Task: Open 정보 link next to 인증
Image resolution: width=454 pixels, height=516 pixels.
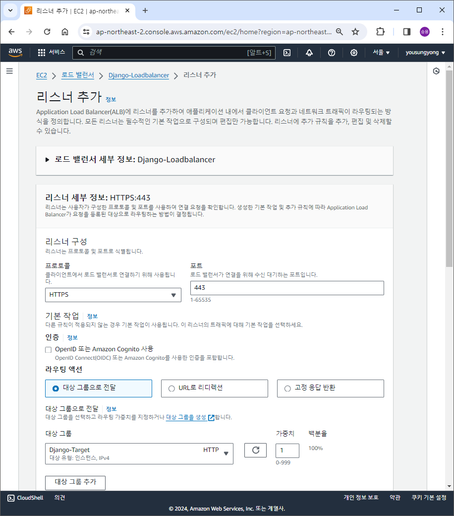Action: [72, 338]
